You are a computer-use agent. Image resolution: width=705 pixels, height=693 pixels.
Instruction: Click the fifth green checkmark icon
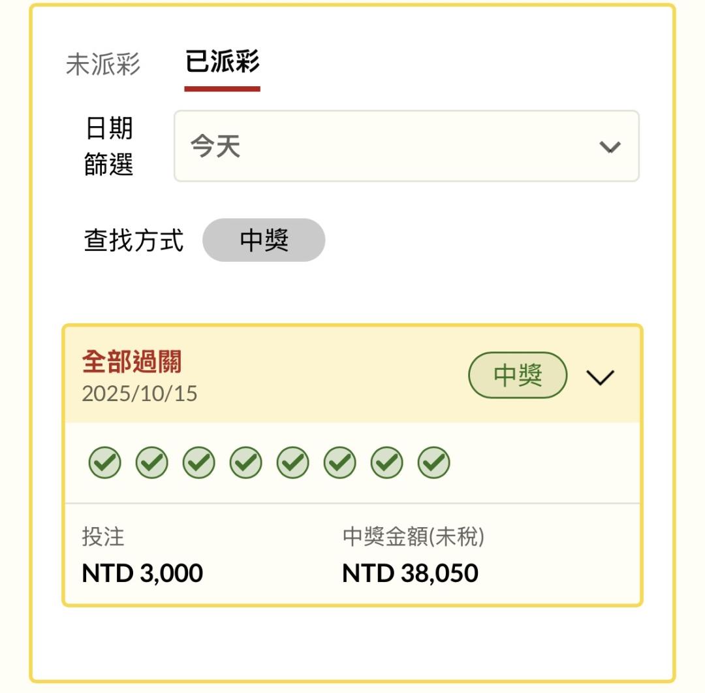tap(293, 463)
